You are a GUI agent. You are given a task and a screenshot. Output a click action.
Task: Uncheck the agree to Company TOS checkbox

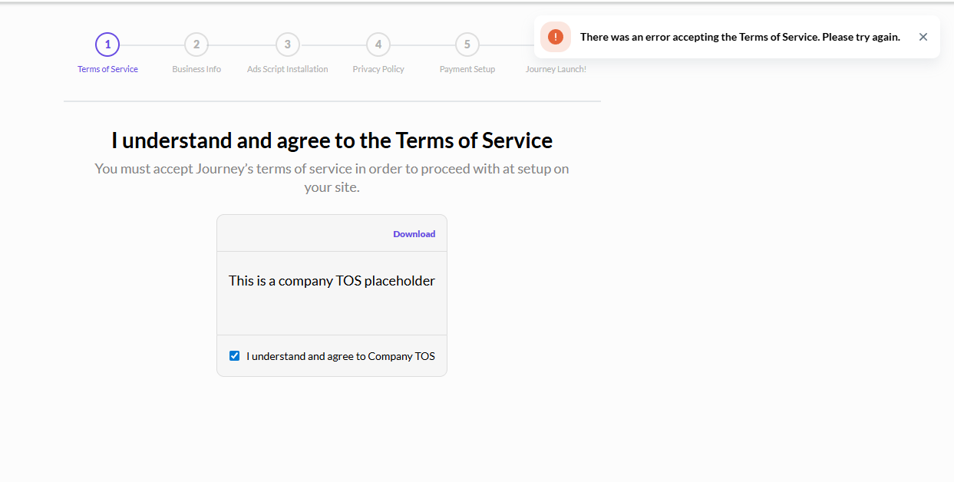235,356
